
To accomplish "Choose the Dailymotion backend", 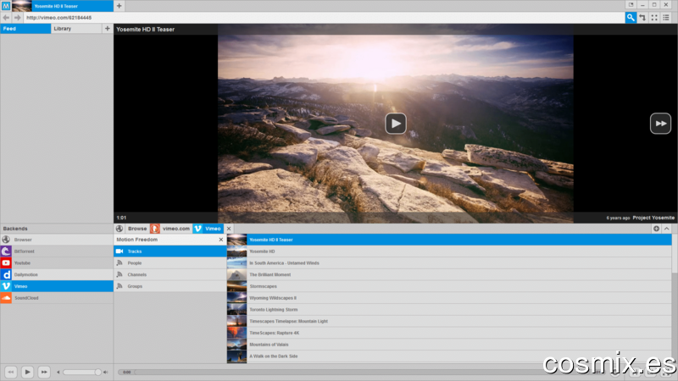I will click(x=57, y=274).
